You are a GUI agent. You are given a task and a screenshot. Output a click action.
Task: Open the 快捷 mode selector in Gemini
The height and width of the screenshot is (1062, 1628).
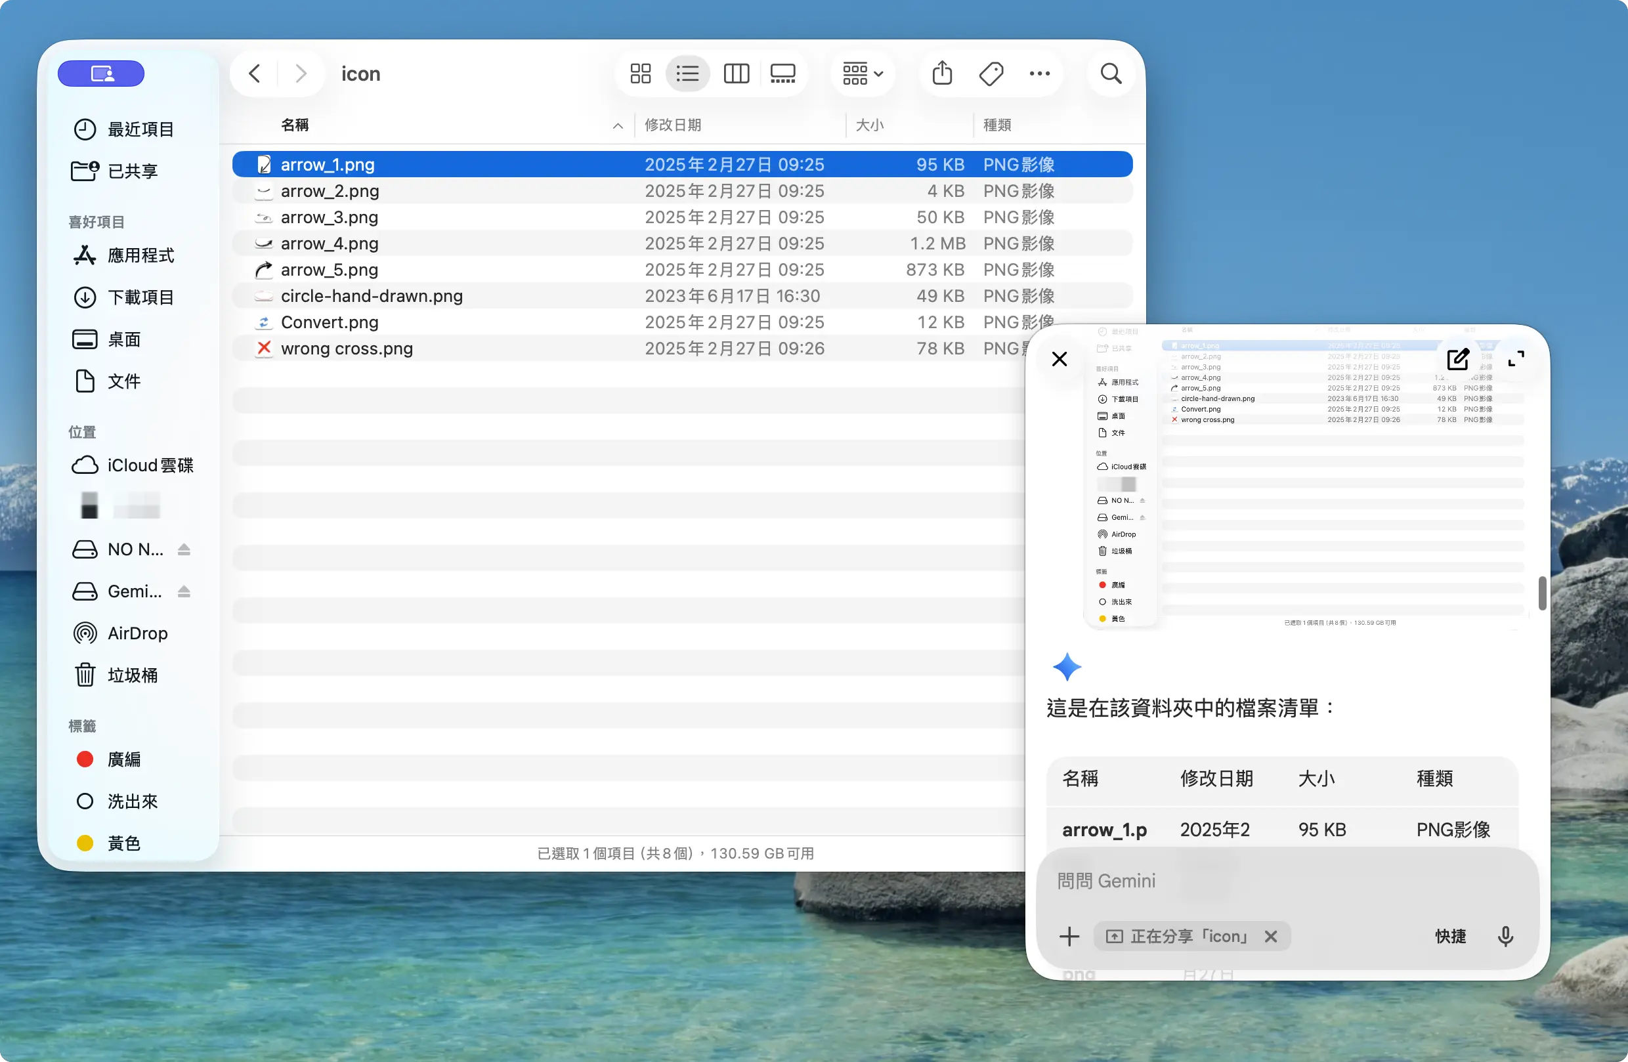click(x=1450, y=936)
